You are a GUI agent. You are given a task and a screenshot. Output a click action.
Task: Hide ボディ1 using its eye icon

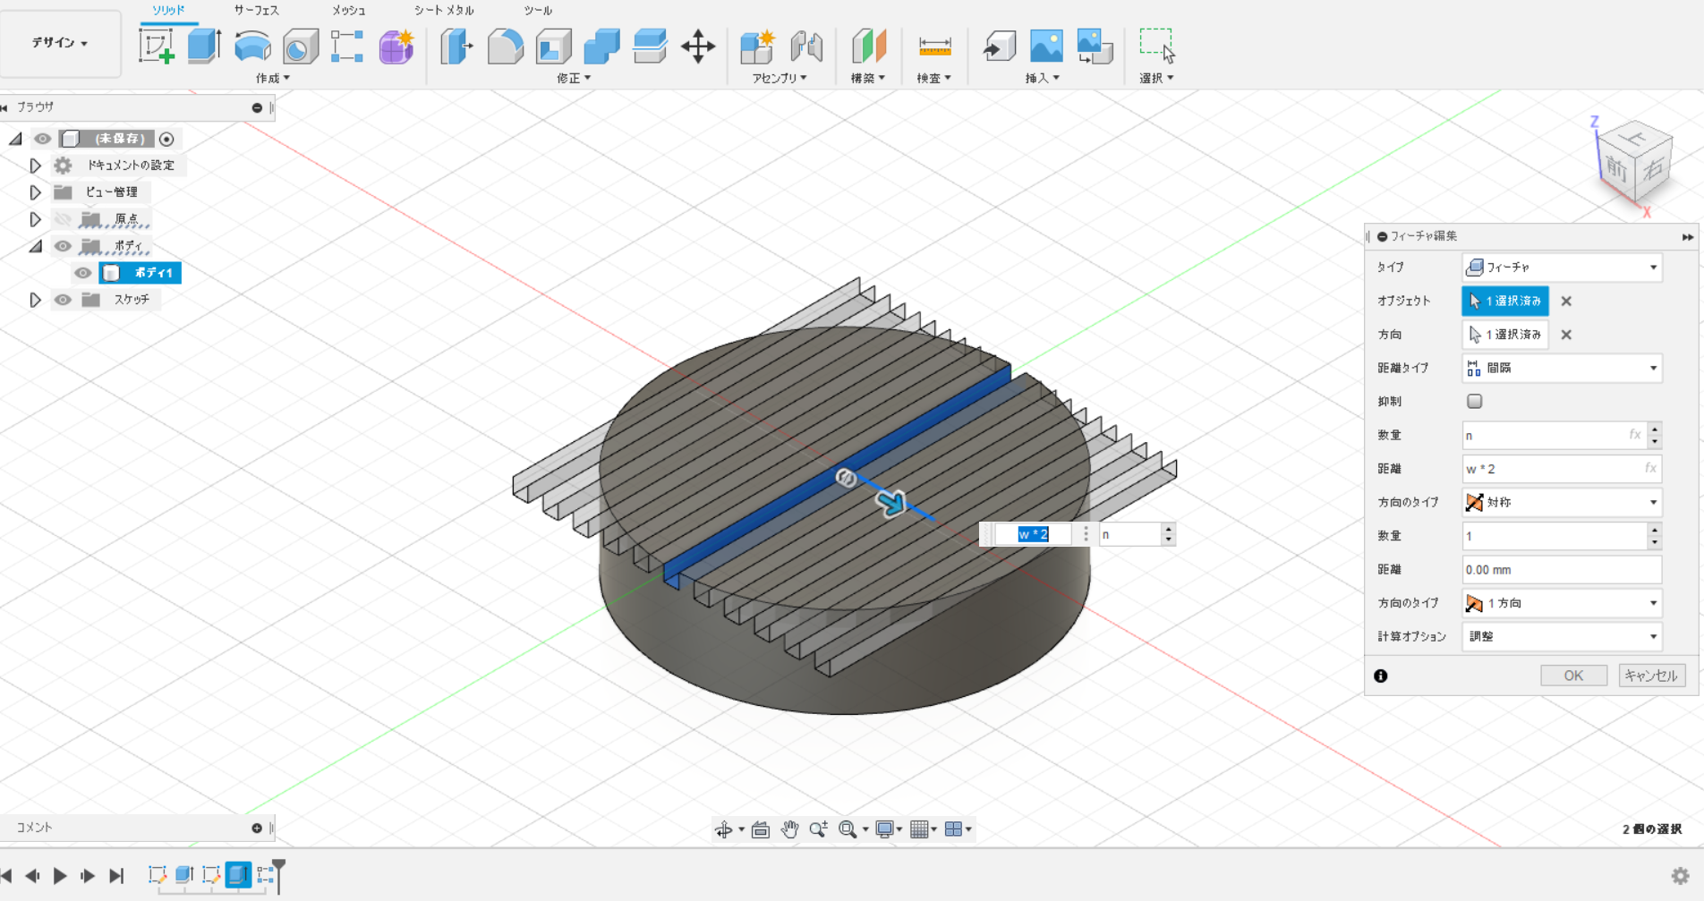[x=83, y=273]
